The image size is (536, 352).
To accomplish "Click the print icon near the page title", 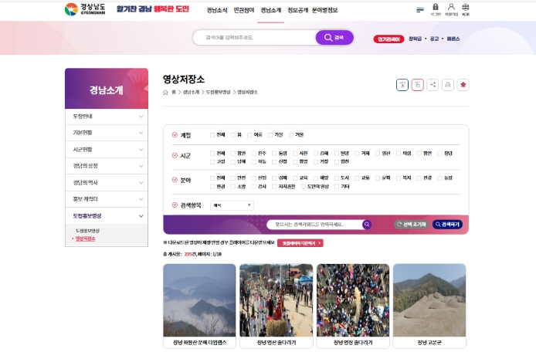I will [x=448, y=85].
